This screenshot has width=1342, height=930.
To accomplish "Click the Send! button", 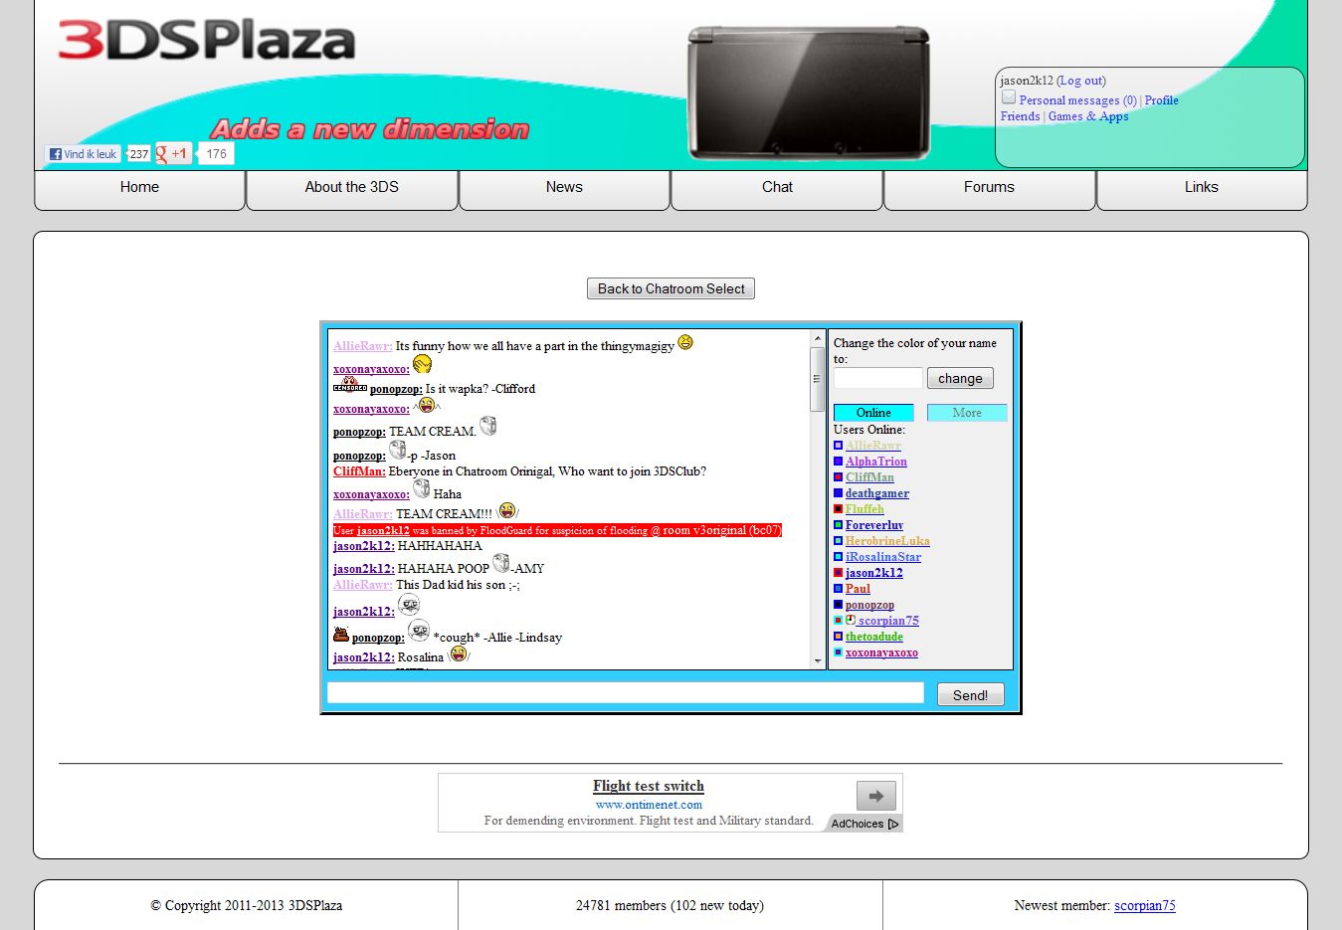I will click(970, 695).
